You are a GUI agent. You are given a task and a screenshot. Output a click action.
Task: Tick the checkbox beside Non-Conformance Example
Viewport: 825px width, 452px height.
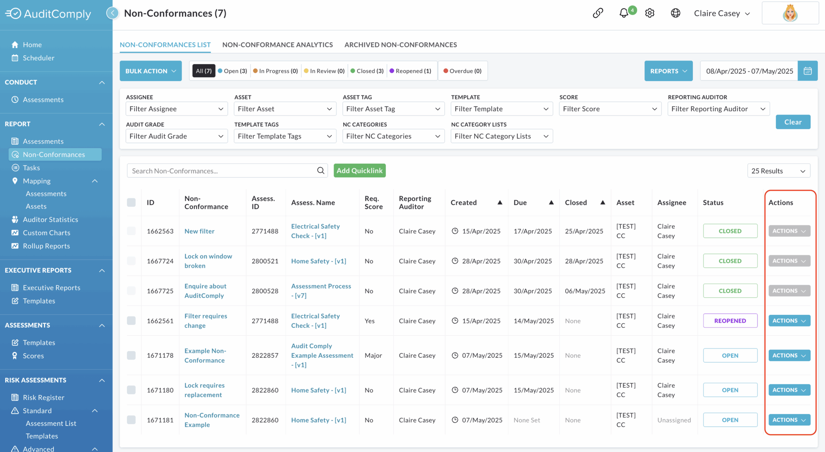(131, 419)
